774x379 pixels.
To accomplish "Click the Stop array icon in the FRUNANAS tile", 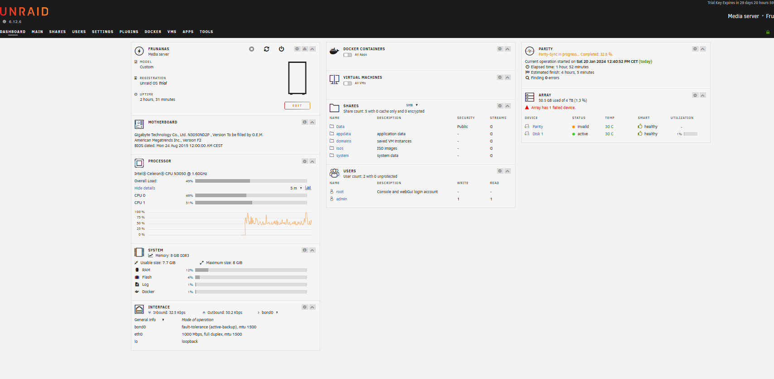I will click(x=252, y=49).
